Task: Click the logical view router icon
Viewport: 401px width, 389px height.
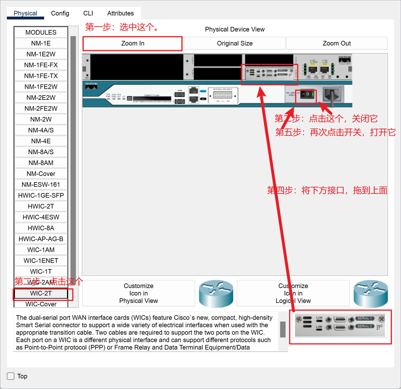Action: (371, 294)
